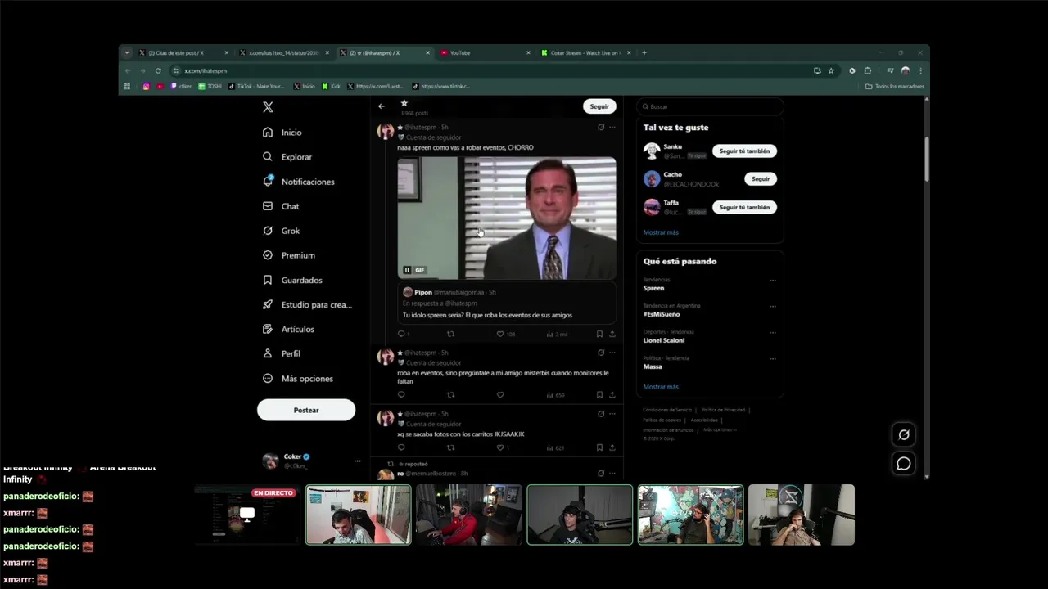1048x589 pixels.
Task: Like the 'xq se sacaba fotos' post
Action: (x=500, y=447)
